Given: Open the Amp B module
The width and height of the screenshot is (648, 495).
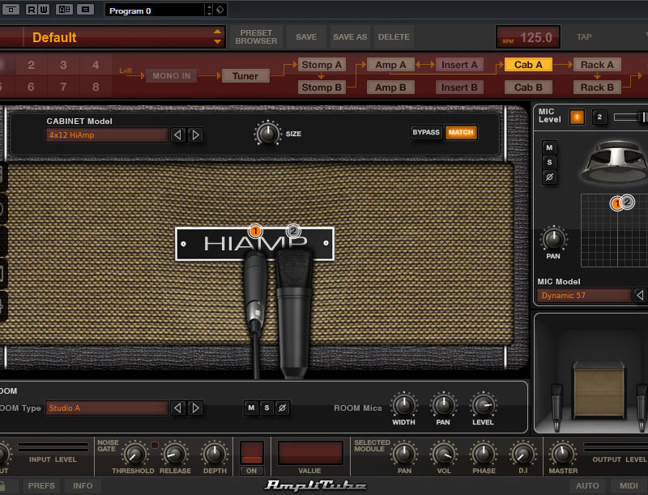Looking at the screenshot, I should [390, 87].
